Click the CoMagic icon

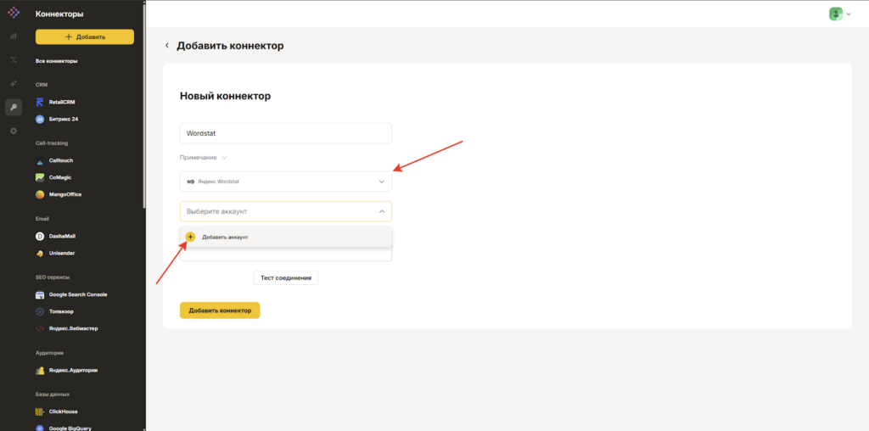(x=40, y=178)
